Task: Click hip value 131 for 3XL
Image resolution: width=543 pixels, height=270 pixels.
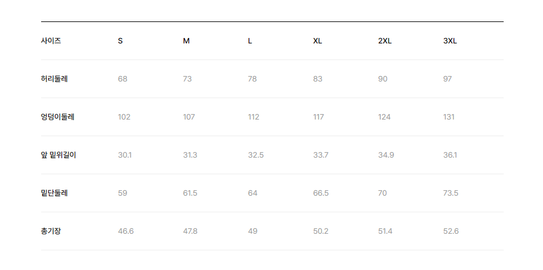Action: coord(449,117)
